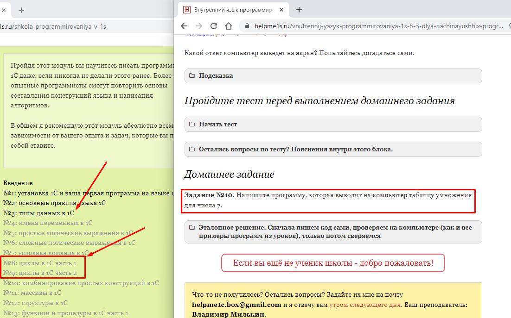The width and height of the screenshot is (511, 318).
Task: Click folder icon next to 'Начать тест'
Action: [x=192, y=124]
